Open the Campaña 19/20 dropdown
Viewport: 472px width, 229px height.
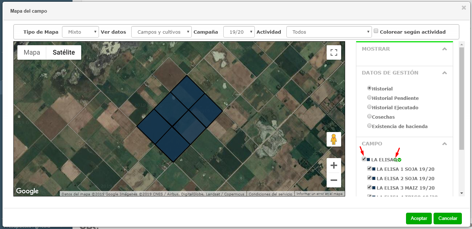point(239,32)
